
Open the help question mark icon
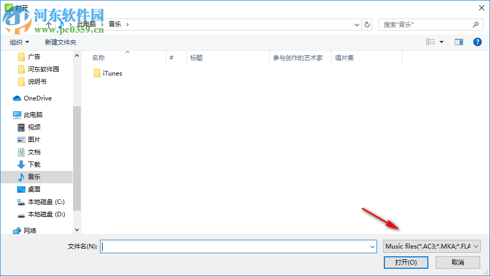click(x=477, y=42)
